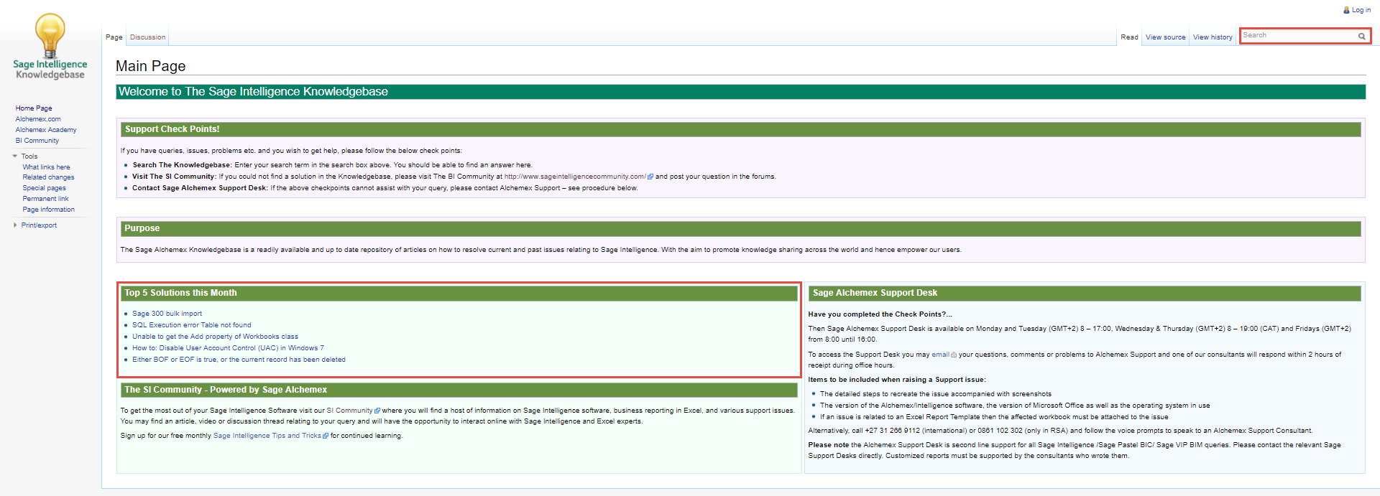The width and height of the screenshot is (1380, 496).
Task: Switch to the Discussion tab
Action: [147, 37]
